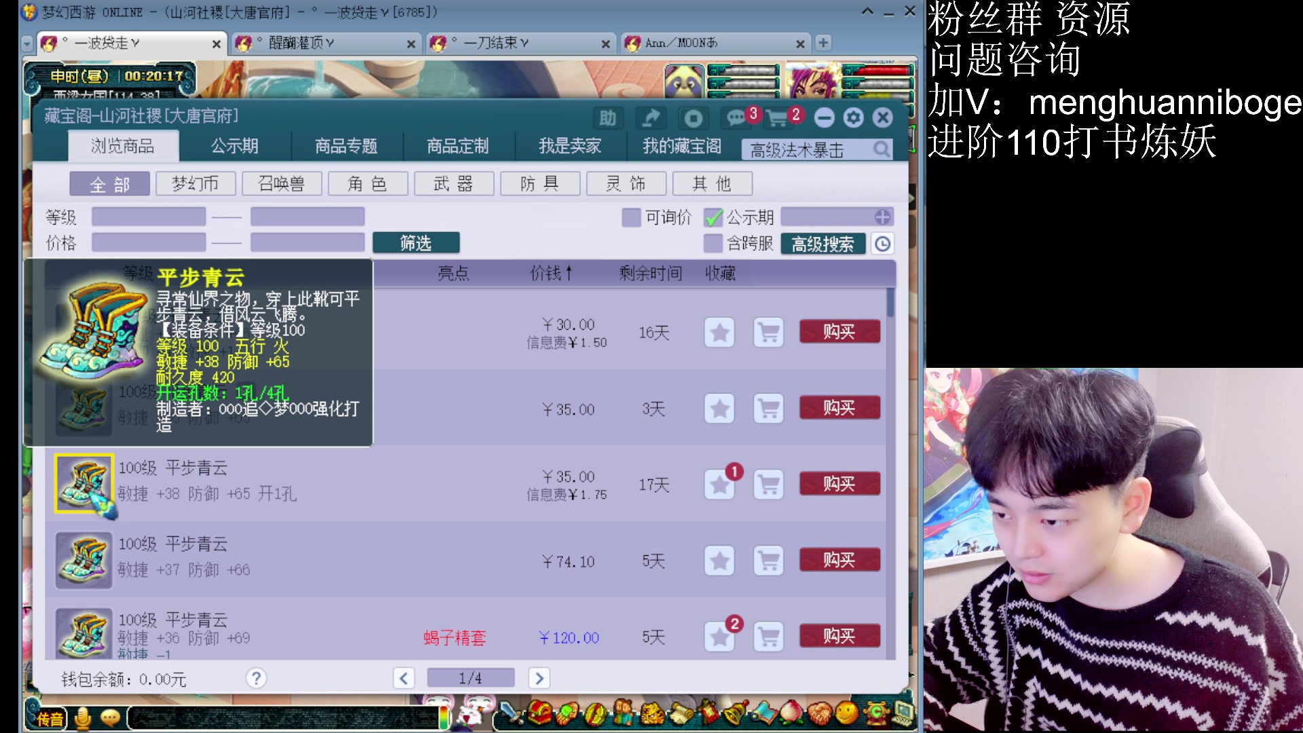Image resolution: width=1303 pixels, height=733 pixels.
Task: Click the microphone voice icon in chat bar
Action: (x=83, y=717)
